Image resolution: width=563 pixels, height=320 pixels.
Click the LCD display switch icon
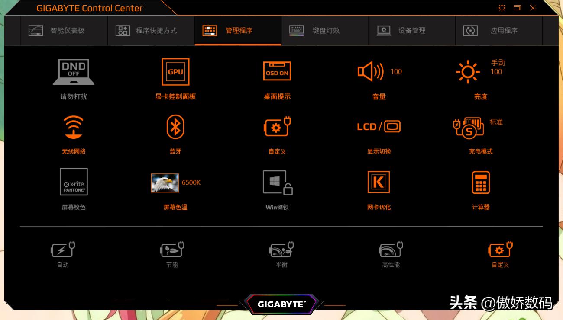pyautogui.click(x=379, y=127)
